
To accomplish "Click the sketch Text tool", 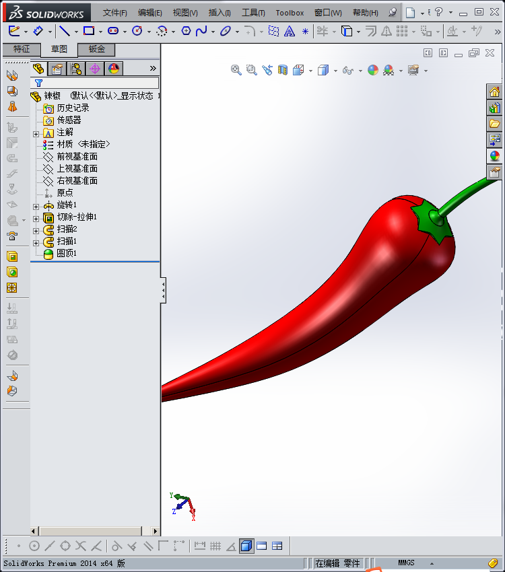I will click(x=290, y=32).
